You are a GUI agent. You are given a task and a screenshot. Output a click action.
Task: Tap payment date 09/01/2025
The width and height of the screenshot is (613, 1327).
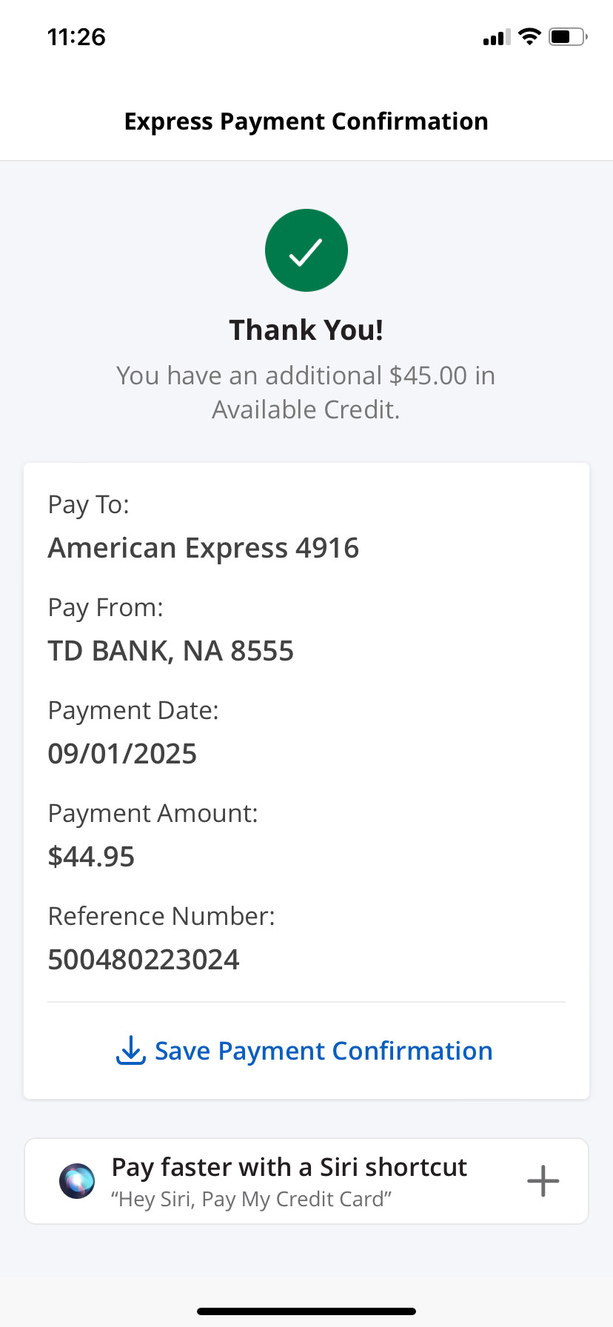122,754
